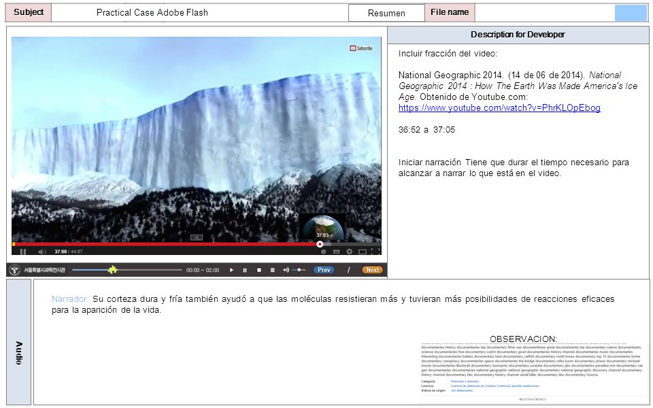The height and width of the screenshot is (408, 653).
Task: Click the blue Prev button
Action: click(x=324, y=270)
